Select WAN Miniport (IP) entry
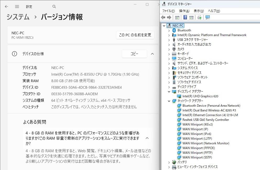Screen dimensions: 260x170 coord(195,129)
